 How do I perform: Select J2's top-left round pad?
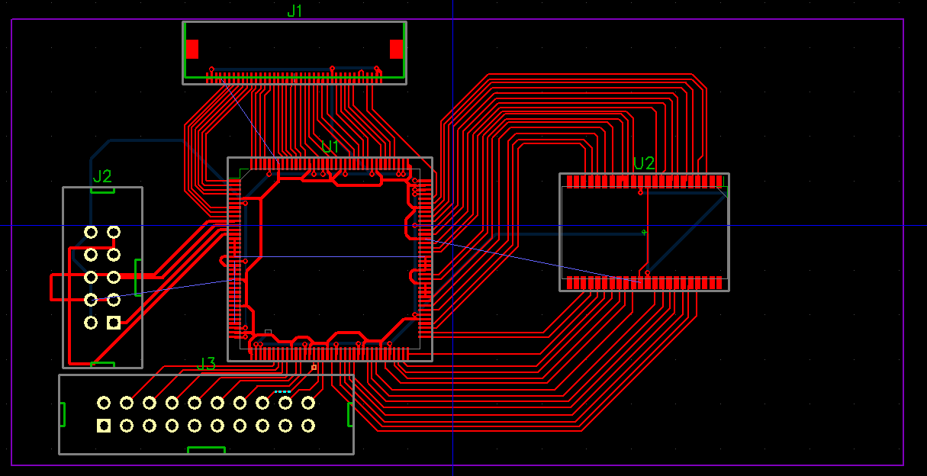91,231
